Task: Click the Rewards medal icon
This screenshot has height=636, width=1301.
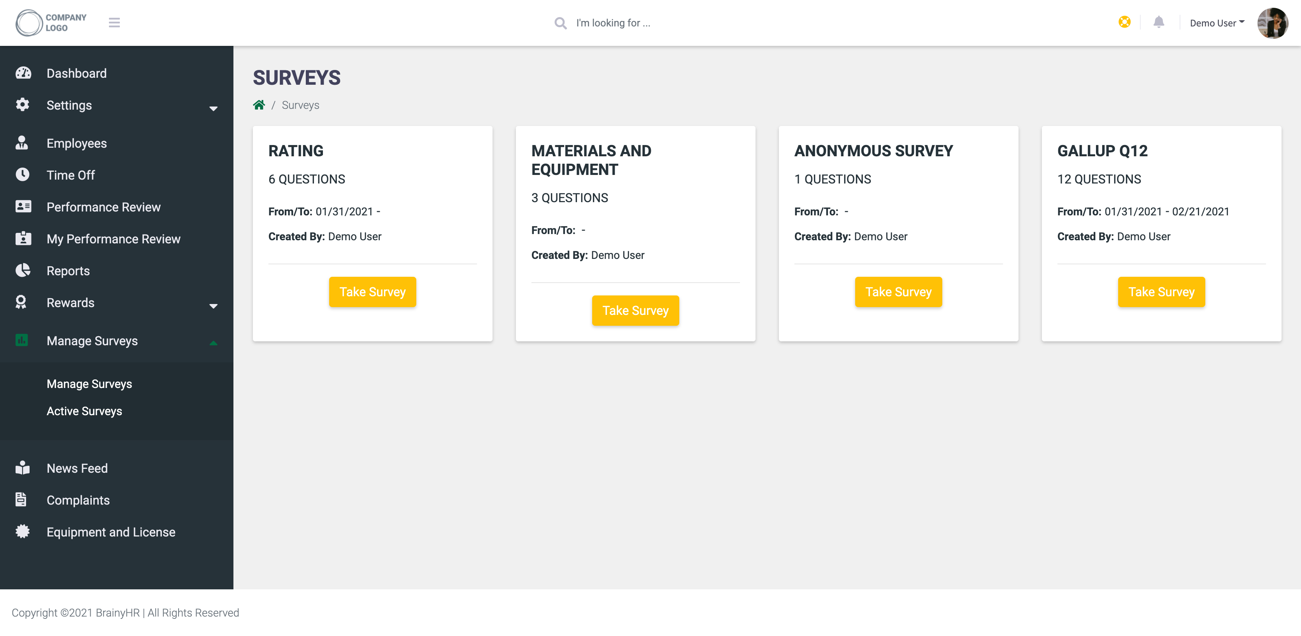Action: pos(23,302)
